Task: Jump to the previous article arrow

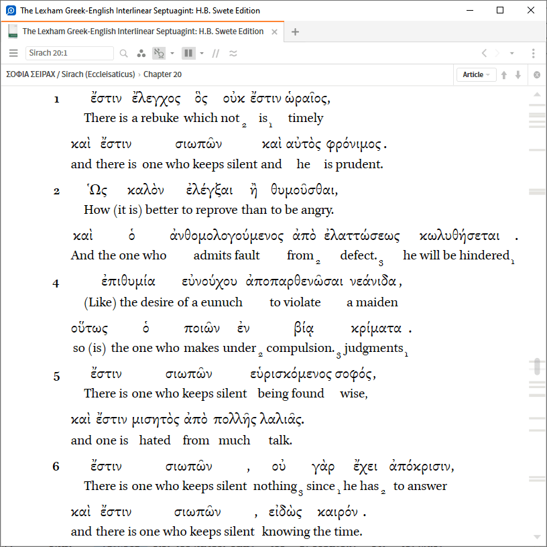Action: pos(504,75)
